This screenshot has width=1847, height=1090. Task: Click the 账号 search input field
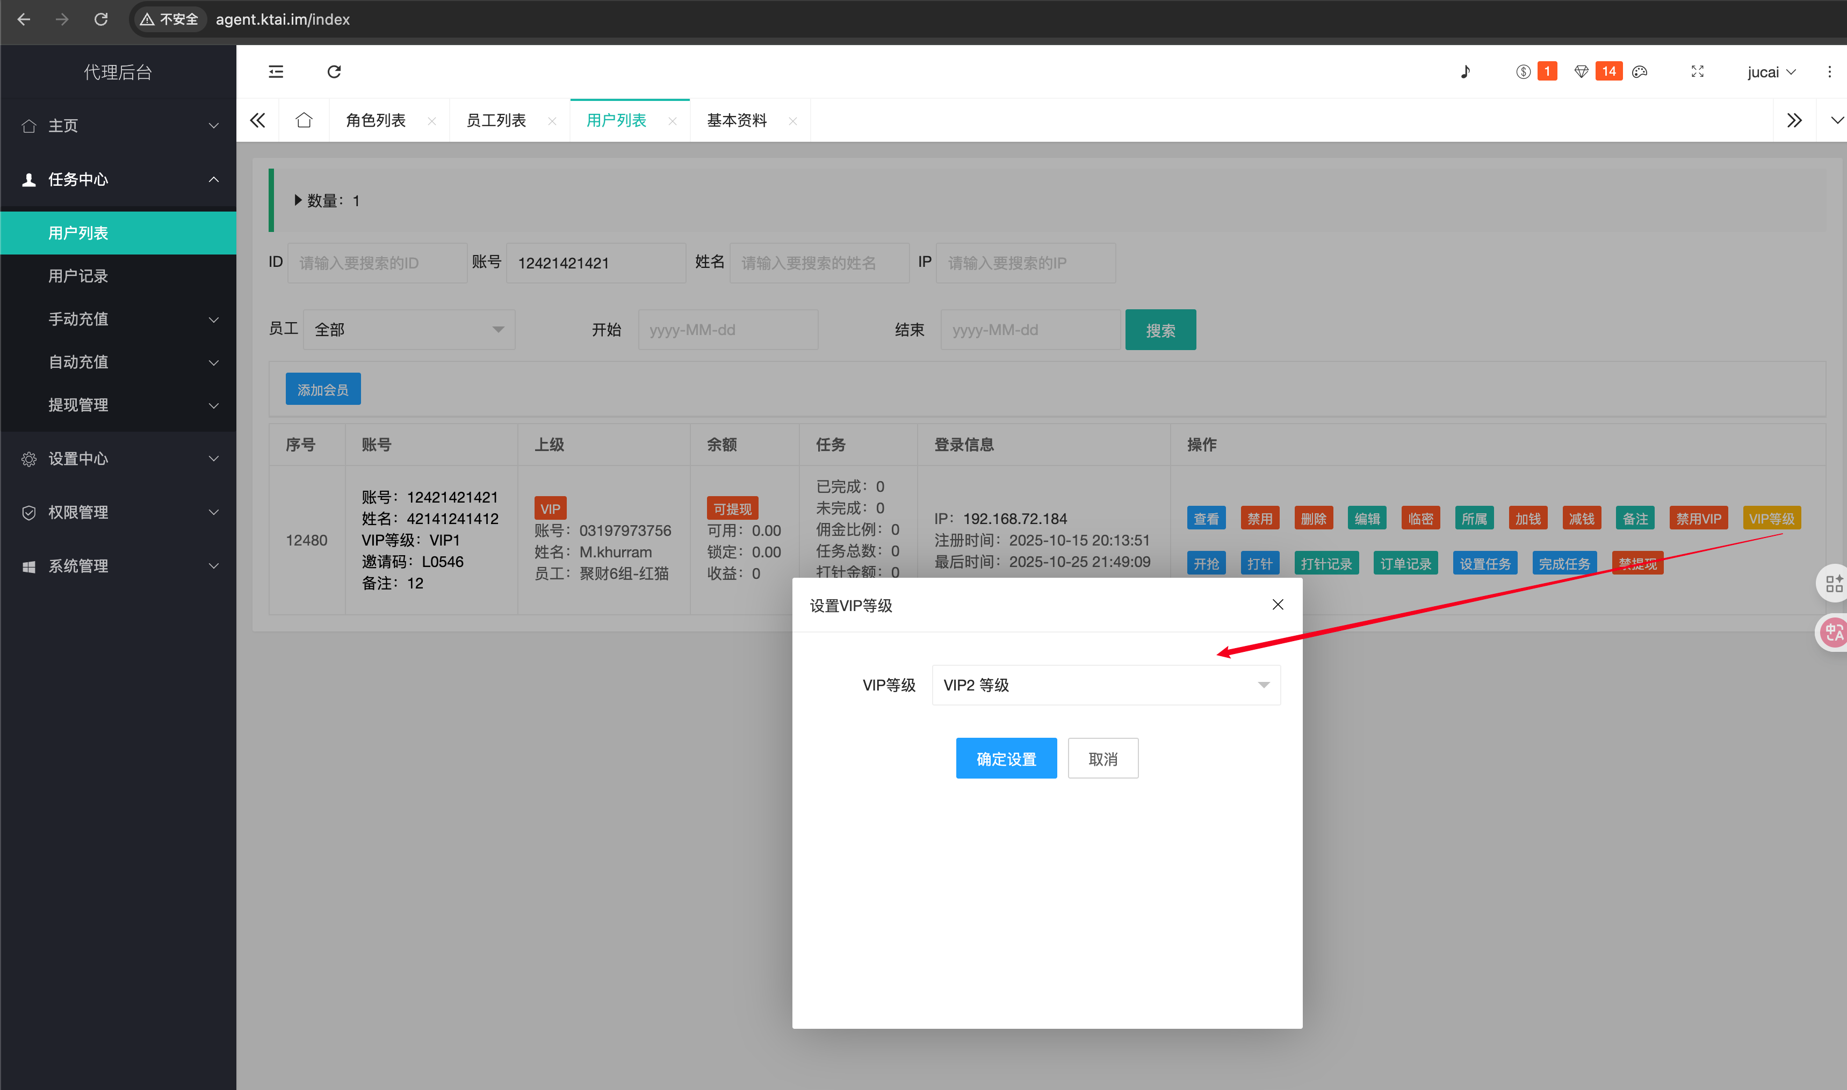[x=595, y=263]
